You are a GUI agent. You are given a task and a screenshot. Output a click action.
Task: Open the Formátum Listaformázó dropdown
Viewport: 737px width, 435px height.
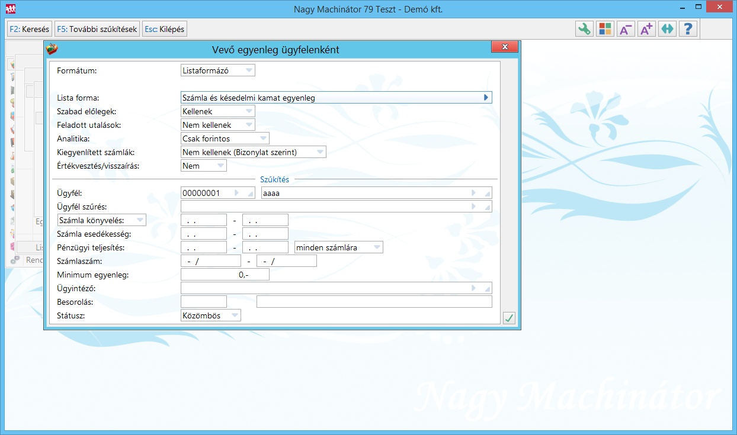(218, 70)
